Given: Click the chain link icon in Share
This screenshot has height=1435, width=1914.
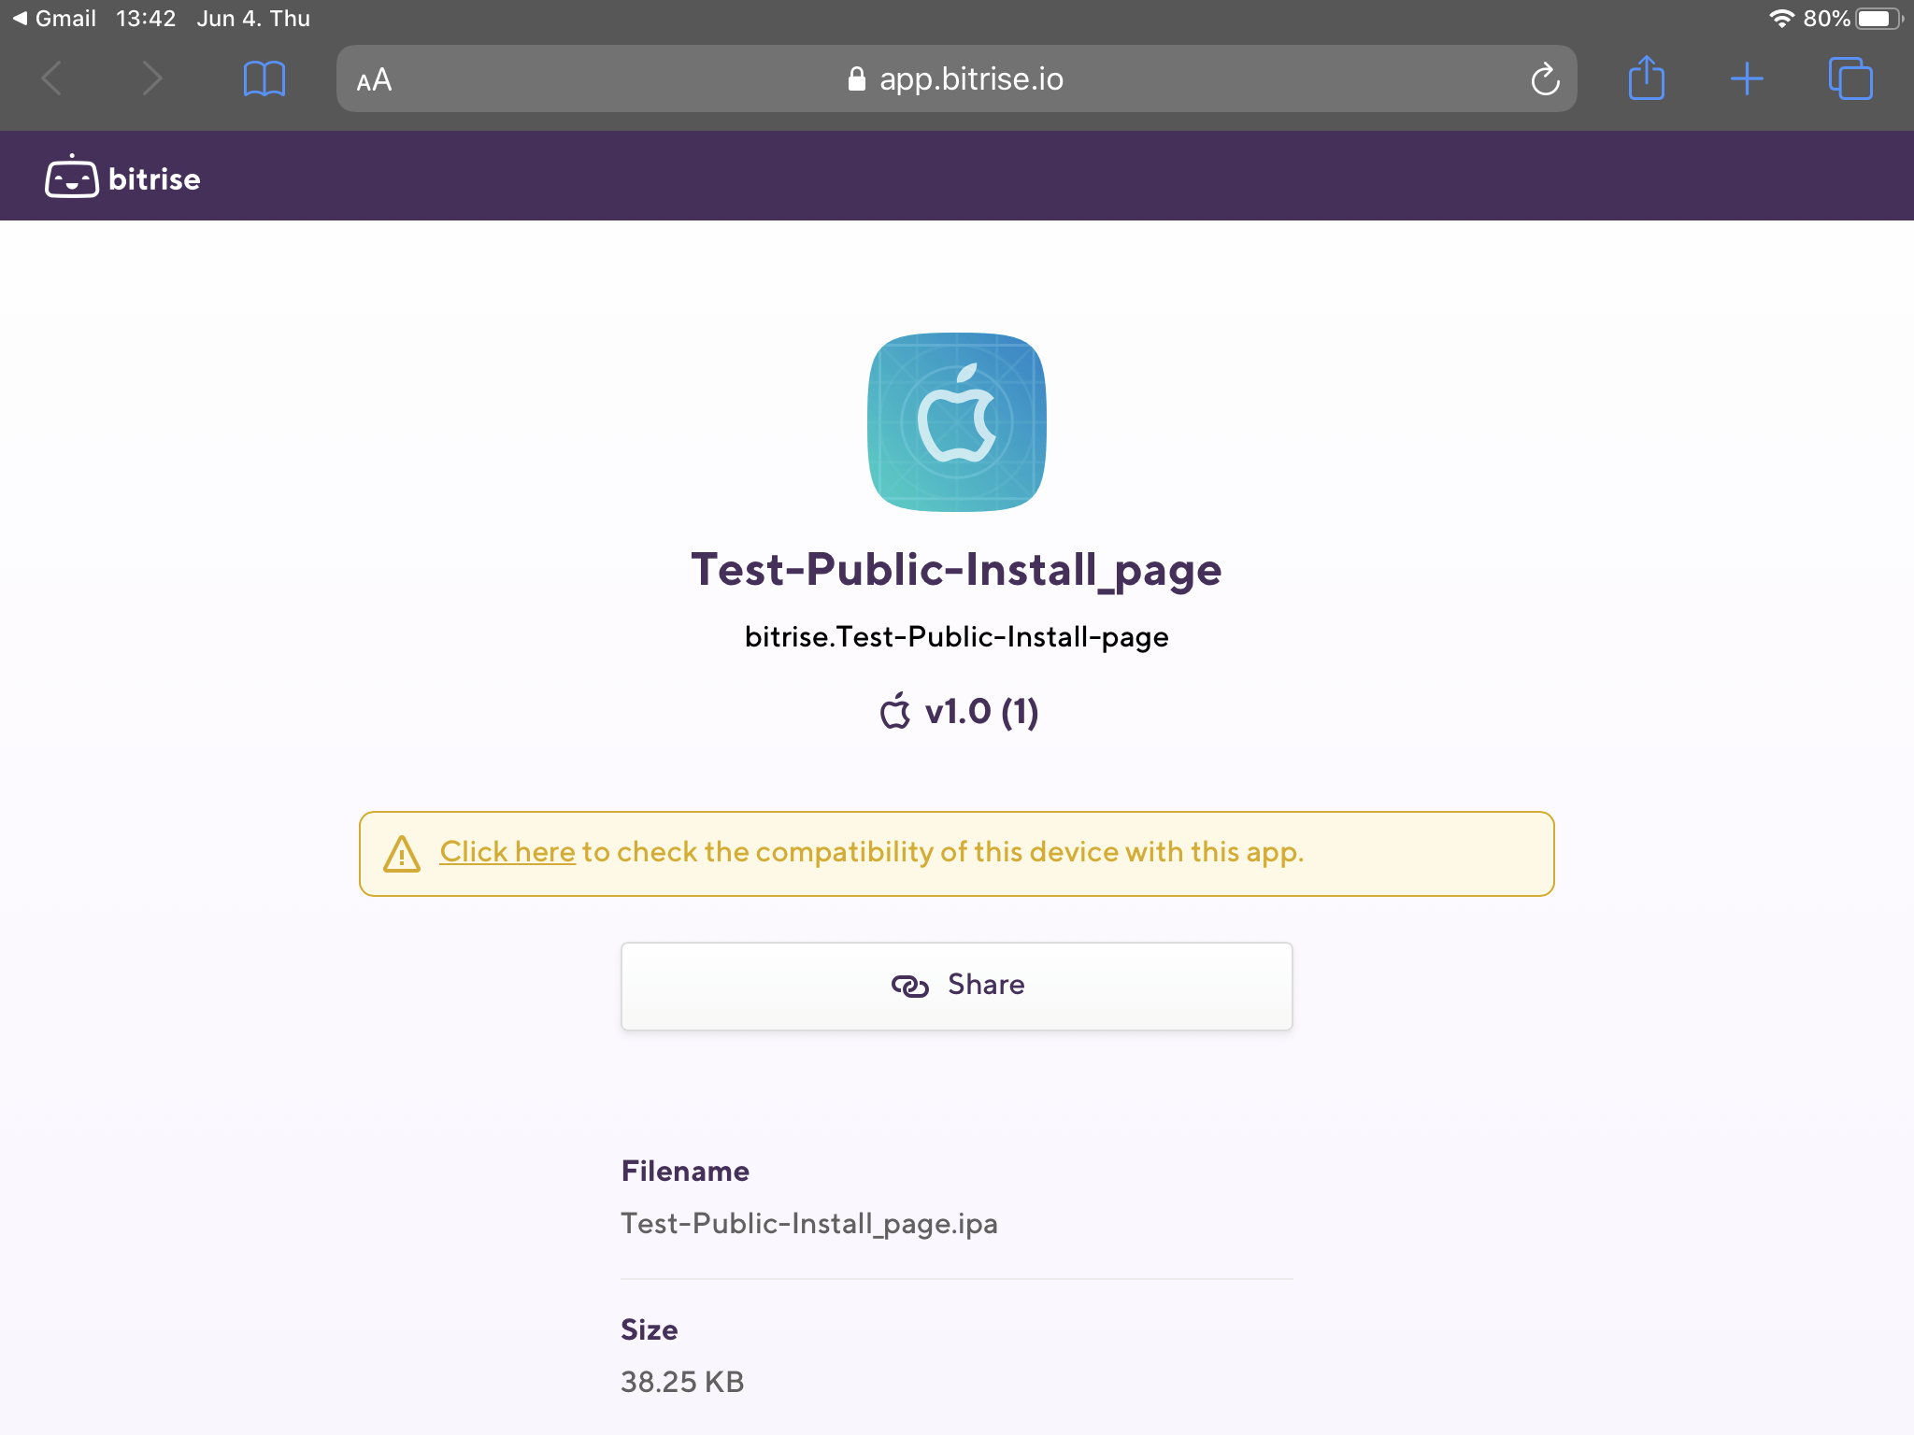Looking at the screenshot, I should [909, 986].
